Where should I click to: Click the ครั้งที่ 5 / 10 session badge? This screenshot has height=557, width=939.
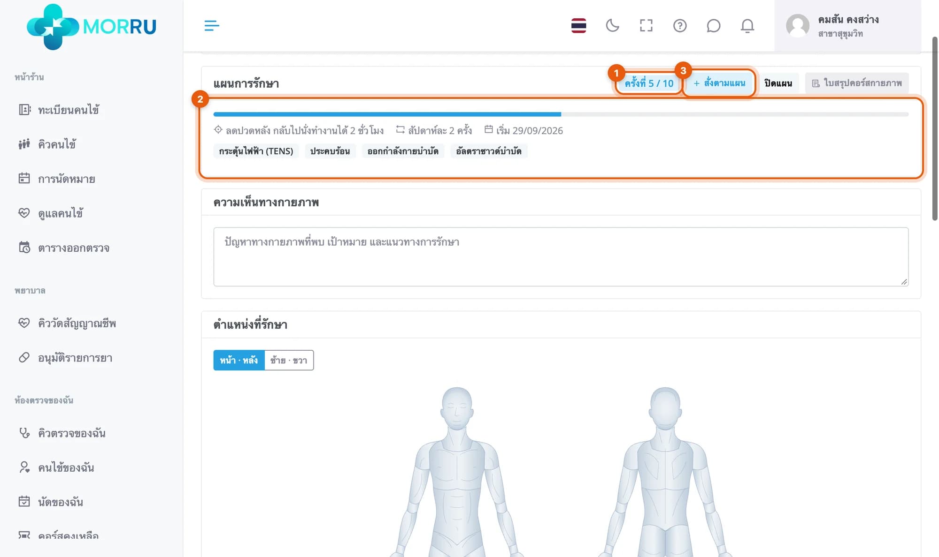(x=649, y=83)
